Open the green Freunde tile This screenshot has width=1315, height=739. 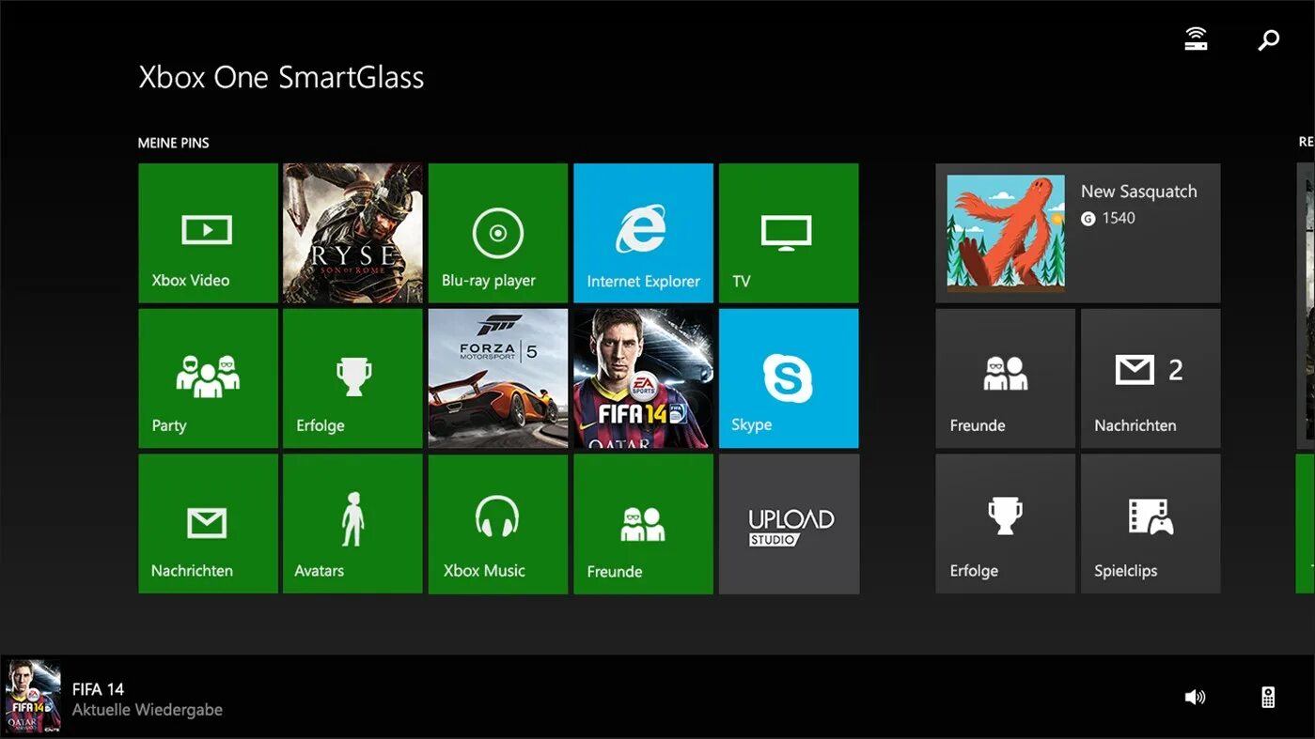pos(643,524)
